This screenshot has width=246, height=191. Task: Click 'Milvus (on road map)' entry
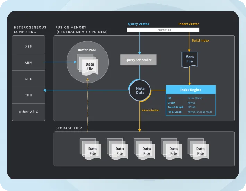pos(200,112)
